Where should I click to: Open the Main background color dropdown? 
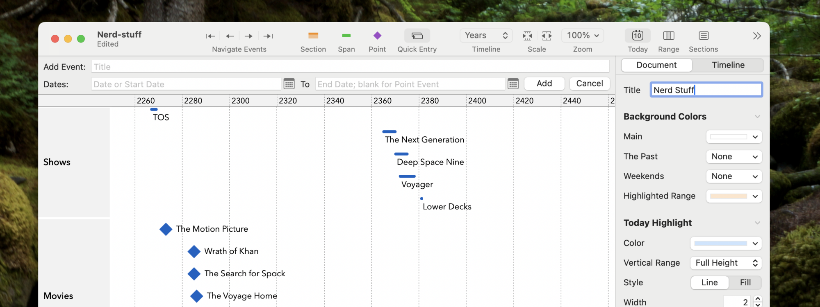tap(734, 137)
